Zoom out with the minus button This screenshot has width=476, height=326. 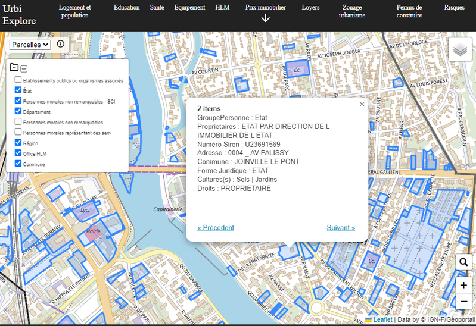[x=463, y=302]
